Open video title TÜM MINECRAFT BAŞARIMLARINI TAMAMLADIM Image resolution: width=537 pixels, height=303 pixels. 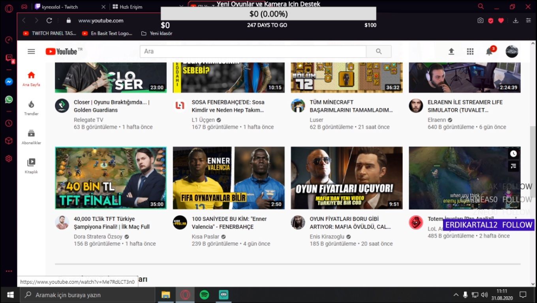click(x=351, y=106)
